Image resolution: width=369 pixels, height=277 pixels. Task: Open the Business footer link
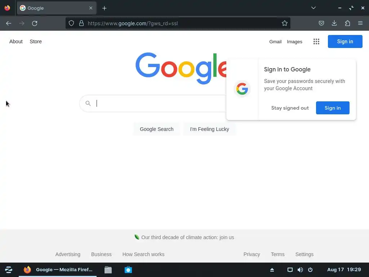pyautogui.click(x=101, y=254)
